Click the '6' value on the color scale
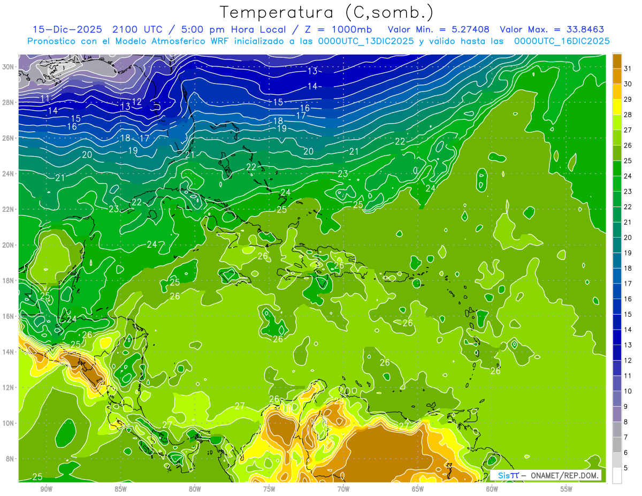Viewport: 642px width, 496px height. pos(626,453)
